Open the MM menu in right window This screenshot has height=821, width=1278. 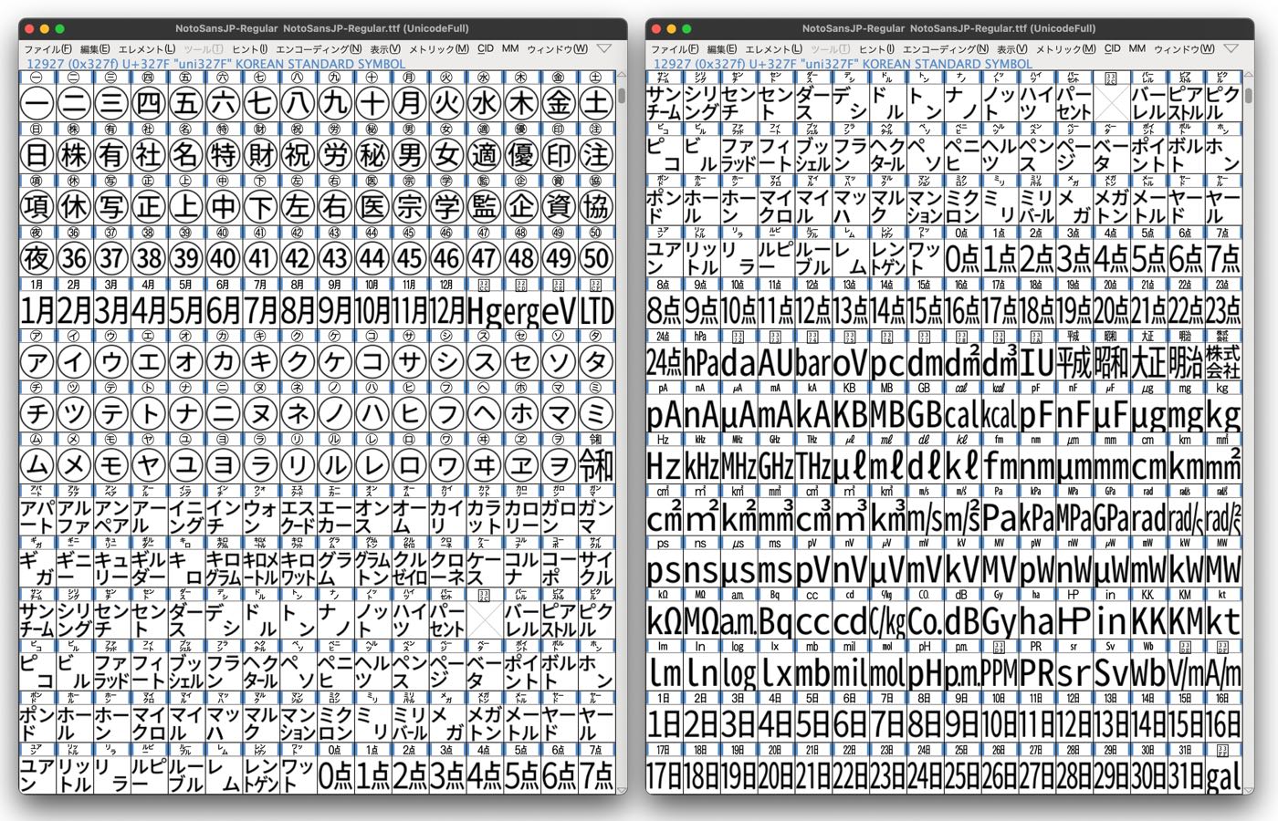(1137, 49)
